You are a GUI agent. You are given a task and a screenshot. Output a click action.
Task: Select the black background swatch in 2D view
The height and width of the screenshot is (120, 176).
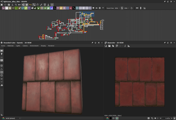111,118
